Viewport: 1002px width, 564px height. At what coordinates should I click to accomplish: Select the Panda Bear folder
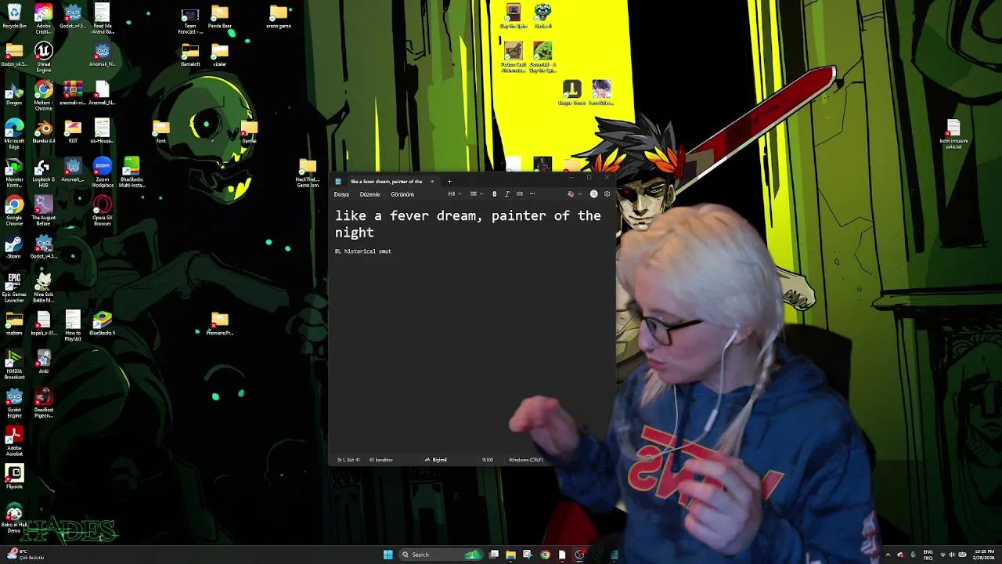click(x=220, y=17)
